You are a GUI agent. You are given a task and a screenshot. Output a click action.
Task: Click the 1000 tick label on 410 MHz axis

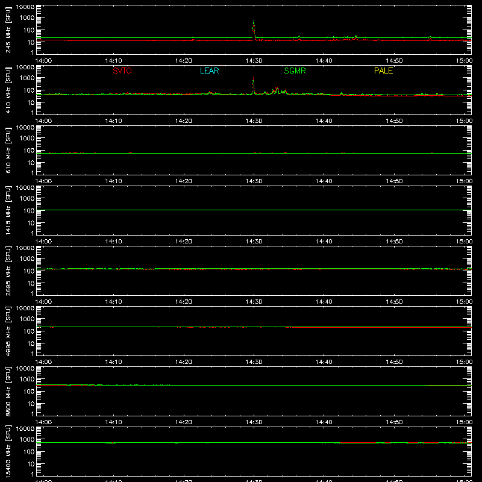[x=27, y=78]
